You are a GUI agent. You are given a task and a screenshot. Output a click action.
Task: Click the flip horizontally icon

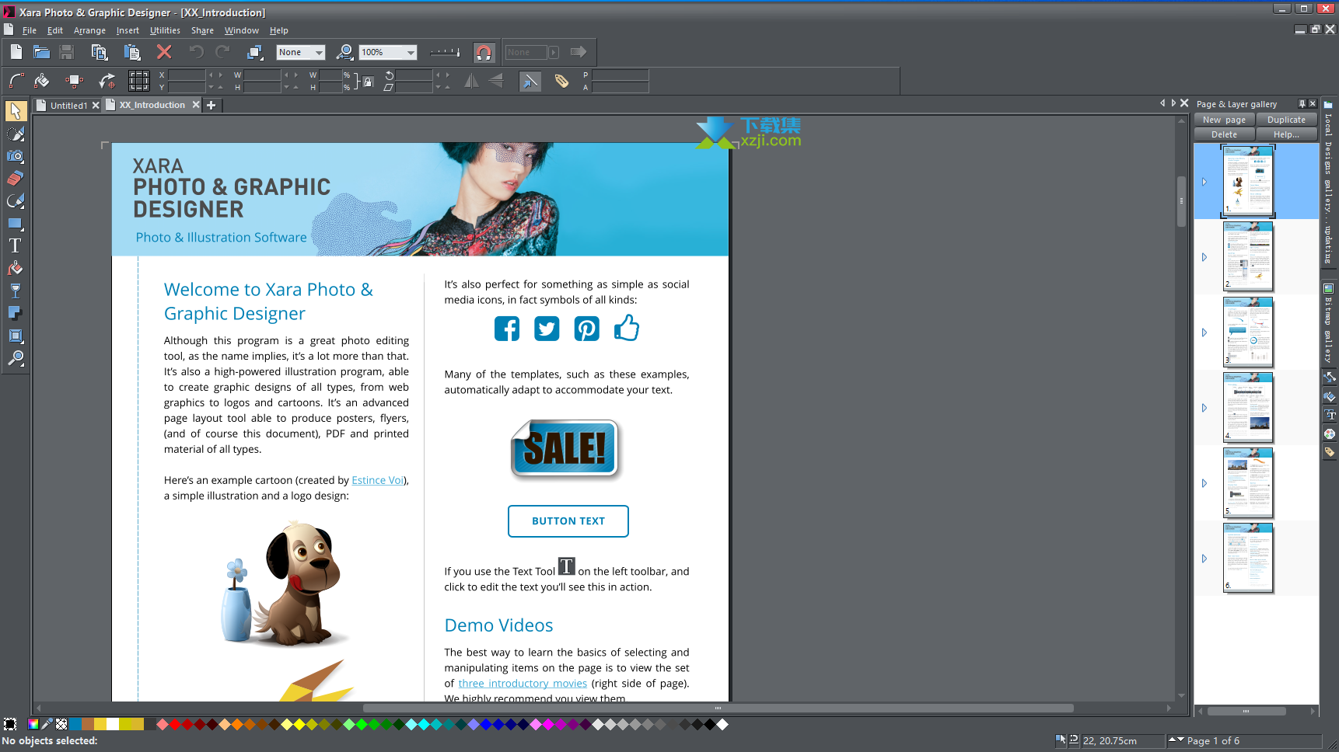(x=471, y=80)
